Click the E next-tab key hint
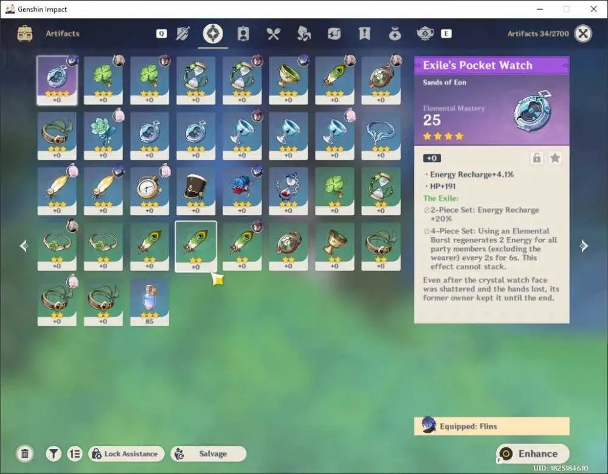 pos(446,33)
